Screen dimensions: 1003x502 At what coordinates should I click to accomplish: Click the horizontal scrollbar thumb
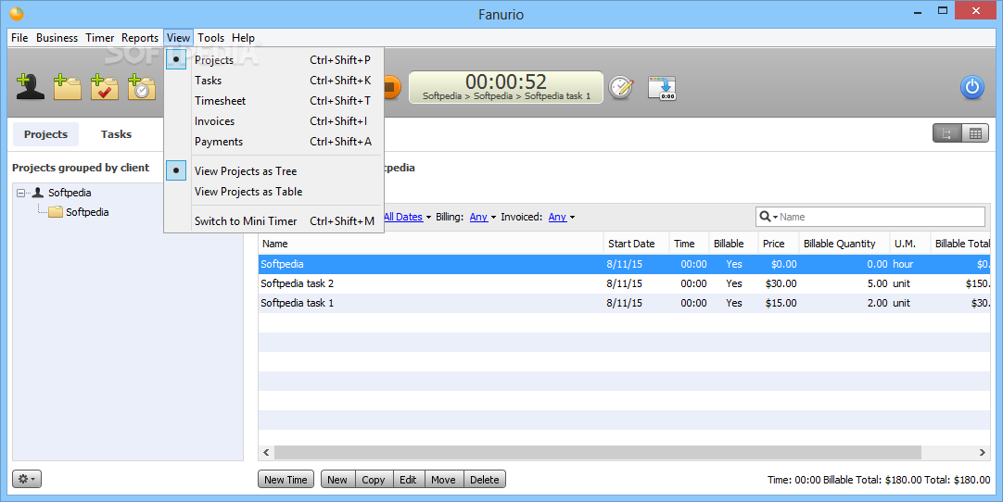[598, 452]
